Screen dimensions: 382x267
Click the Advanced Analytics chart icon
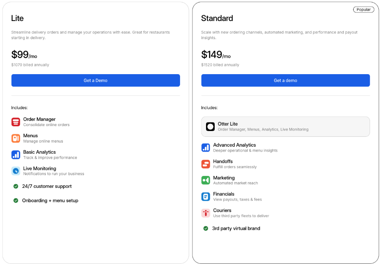206,148
